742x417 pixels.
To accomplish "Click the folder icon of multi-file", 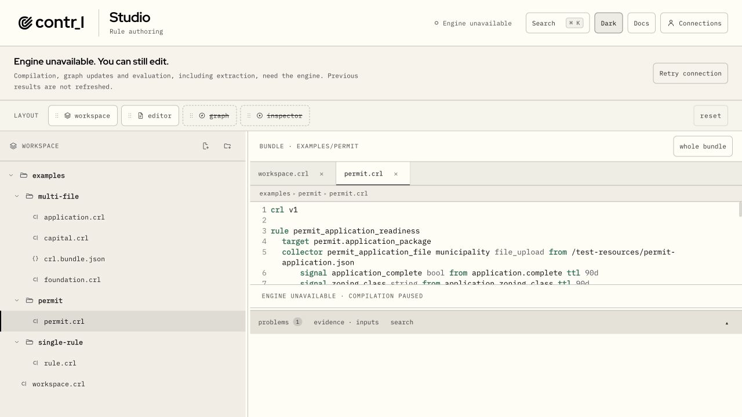I will pos(30,196).
